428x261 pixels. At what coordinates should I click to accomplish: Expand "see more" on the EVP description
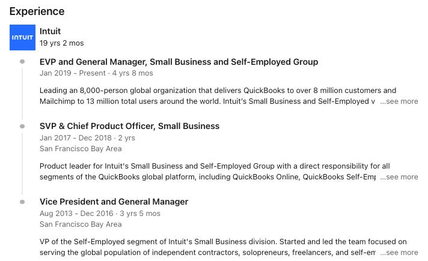click(401, 101)
